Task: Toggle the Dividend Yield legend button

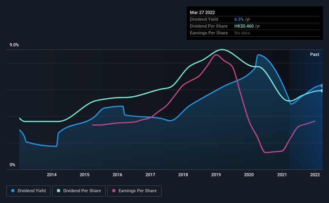Action: pyautogui.click(x=28, y=191)
